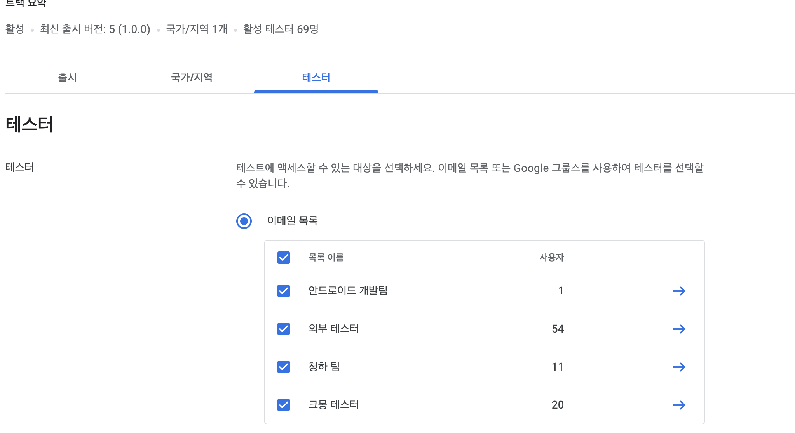Uncheck 청하 팀 checkbox
This screenshot has width=795, height=433.
284,367
